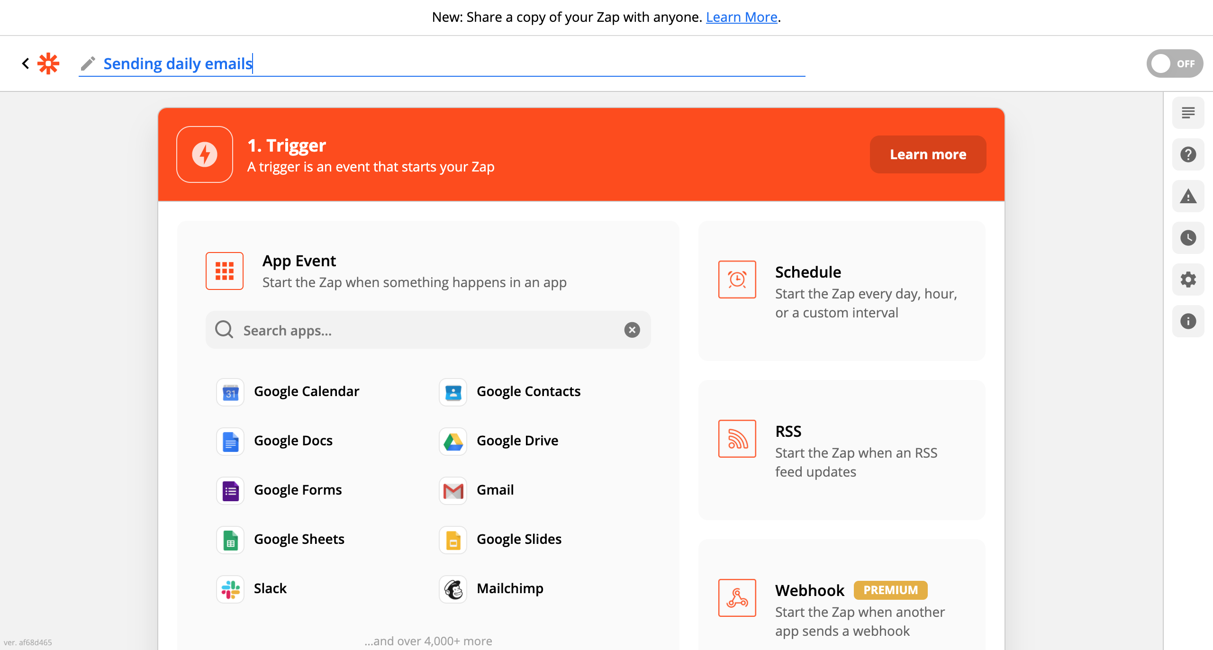This screenshot has height=650, width=1213.
Task: Click the App Event grid icon
Action: [225, 271]
